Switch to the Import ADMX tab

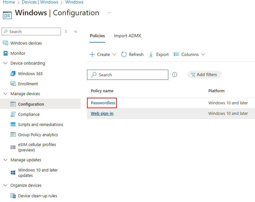128,36
